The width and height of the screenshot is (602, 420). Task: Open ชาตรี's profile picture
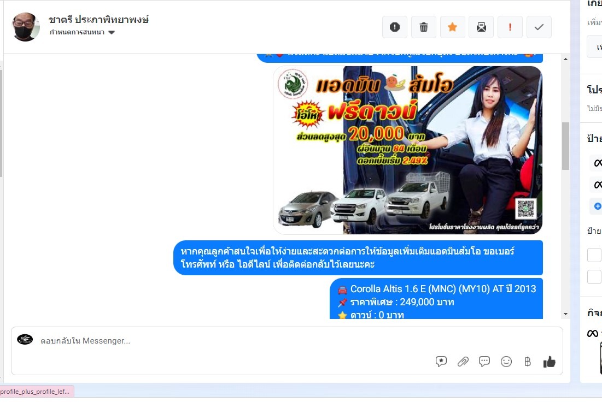click(x=26, y=27)
